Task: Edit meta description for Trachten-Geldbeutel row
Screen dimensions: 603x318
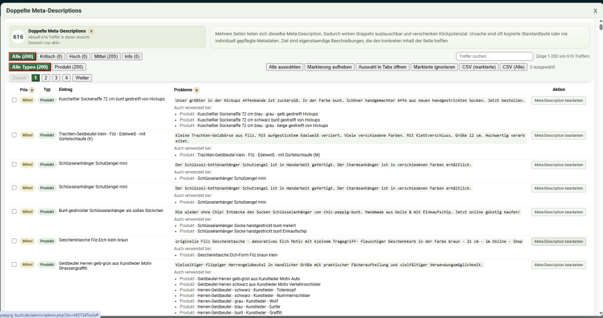Action: click(558, 135)
